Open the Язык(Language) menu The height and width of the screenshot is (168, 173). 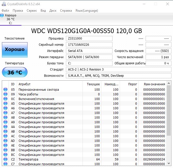click(87, 11)
